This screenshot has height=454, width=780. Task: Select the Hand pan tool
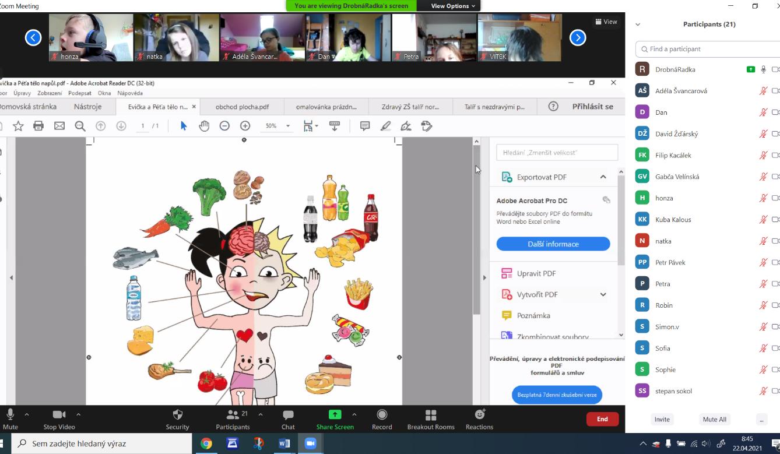pyautogui.click(x=204, y=126)
